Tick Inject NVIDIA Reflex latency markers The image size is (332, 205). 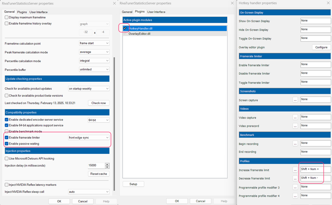tap(7, 185)
